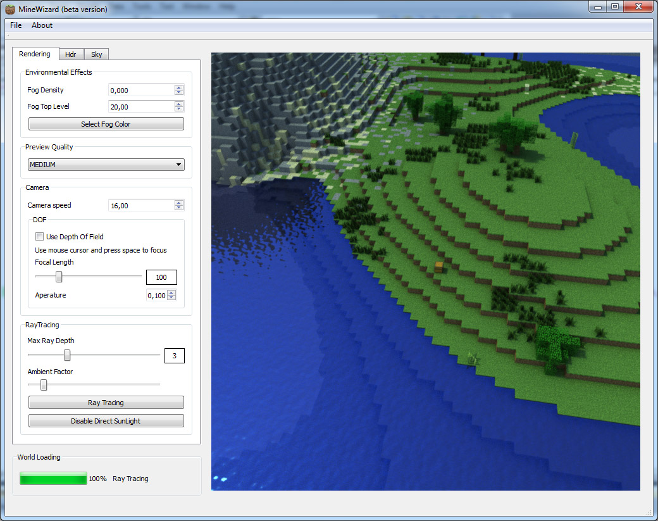Decrease Fog Top Level with down arrow
Screen dimensions: 658x521
coord(179,109)
